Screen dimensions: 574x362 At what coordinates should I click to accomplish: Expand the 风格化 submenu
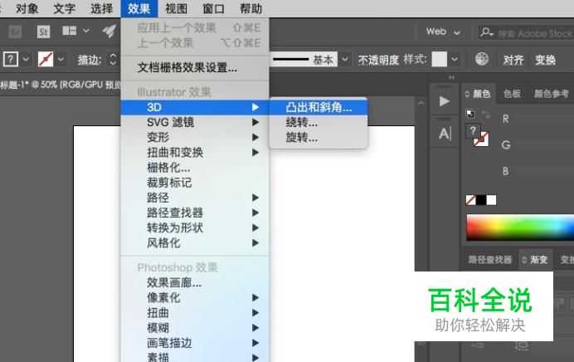pos(195,243)
